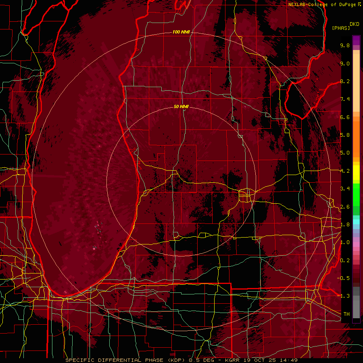This screenshot has height=363, width=363.
Task: Click the 1.0 scale value
Action: [x=345, y=242]
